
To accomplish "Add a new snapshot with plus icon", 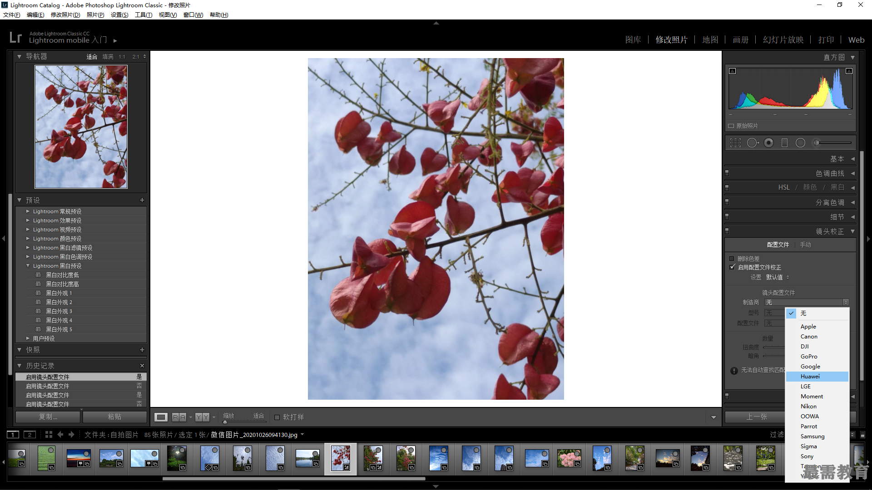I will tap(142, 350).
